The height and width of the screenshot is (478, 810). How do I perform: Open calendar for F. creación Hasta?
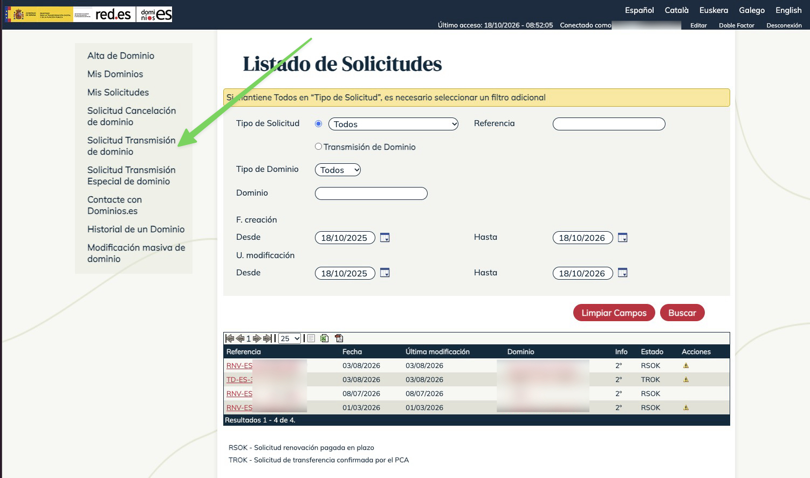[622, 238]
